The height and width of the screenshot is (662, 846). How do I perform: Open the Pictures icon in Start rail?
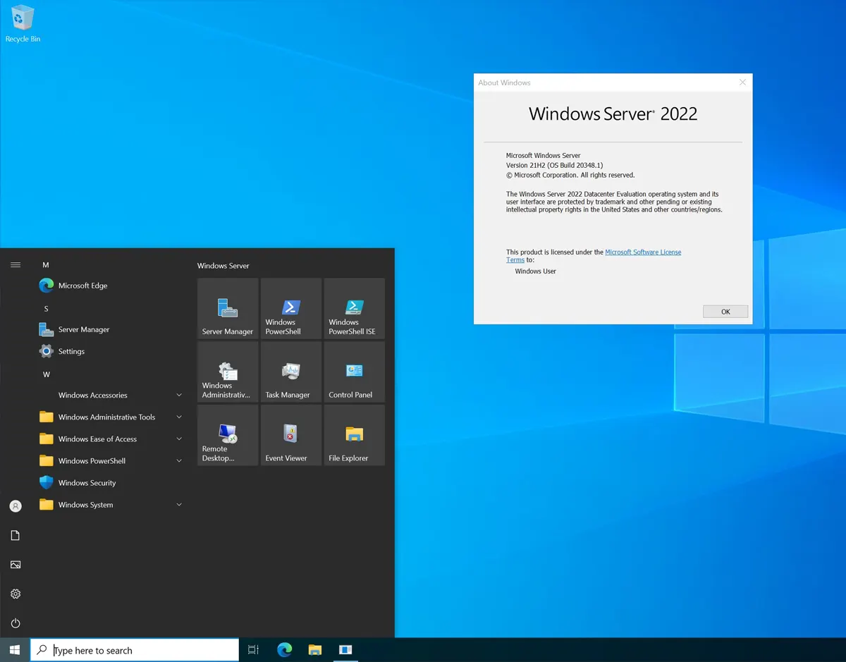[16, 565]
